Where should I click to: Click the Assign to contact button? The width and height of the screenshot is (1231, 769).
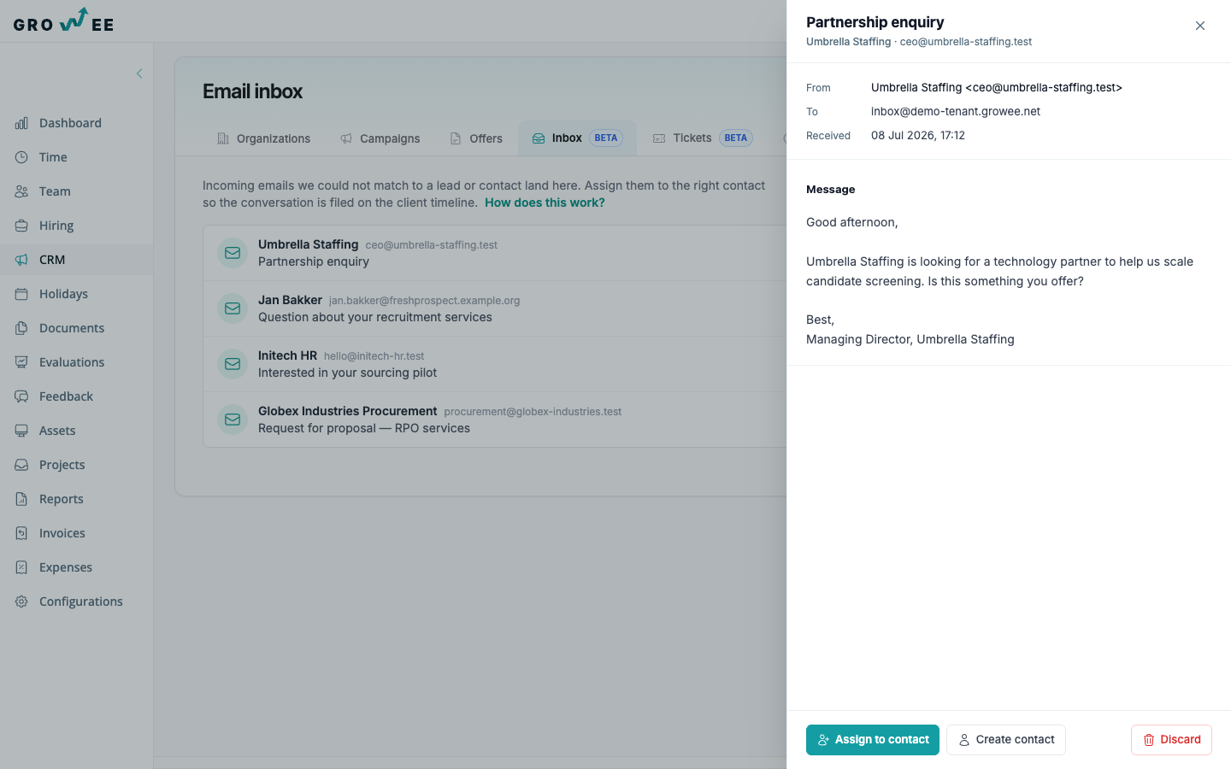coord(873,740)
